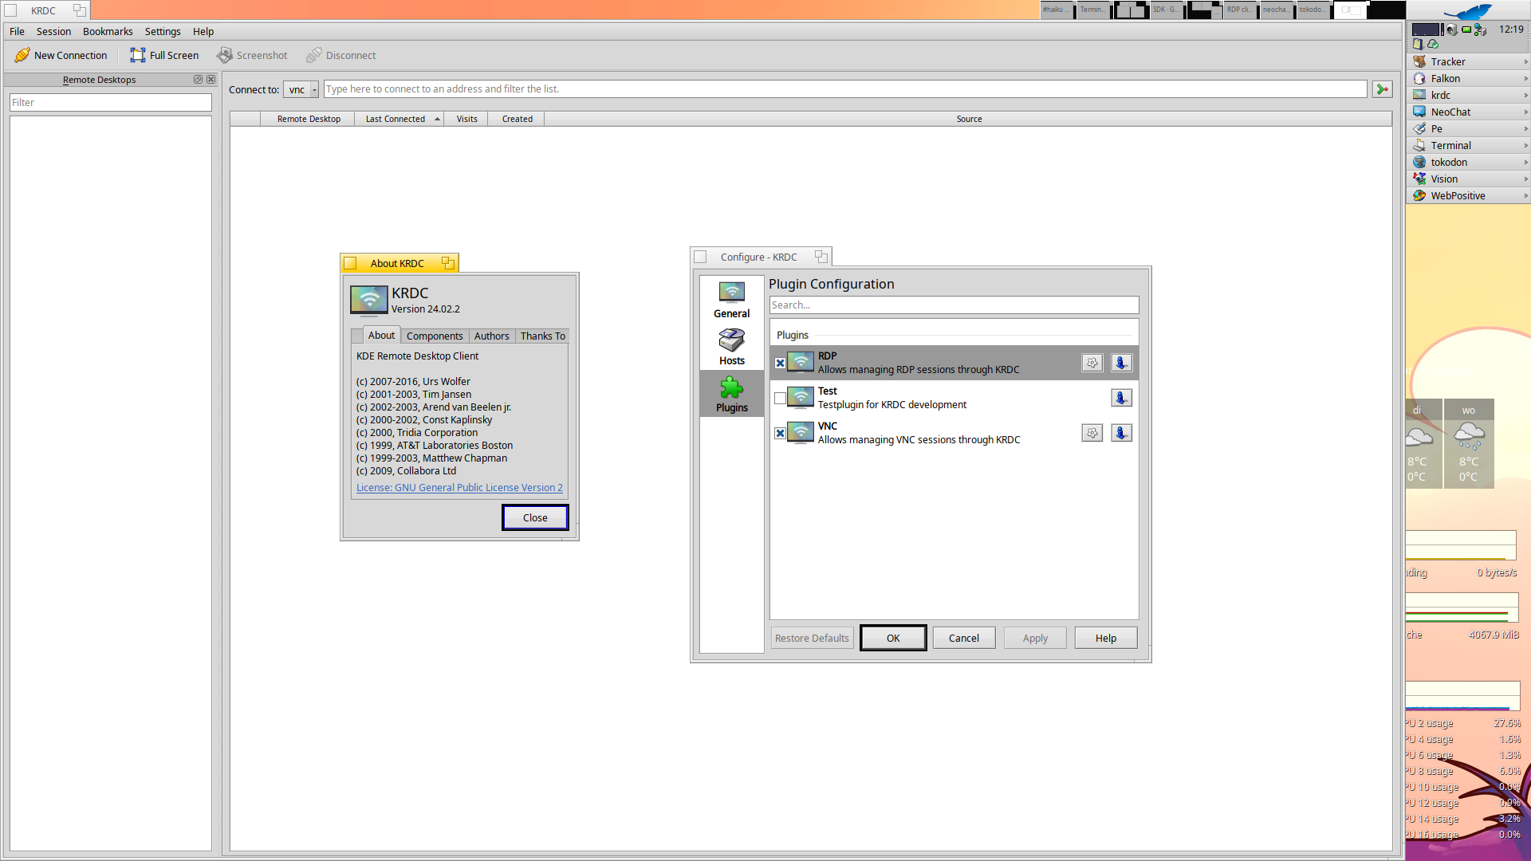Open the Settings menu
Viewport: 1531px width, 861px height.
tap(163, 31)
